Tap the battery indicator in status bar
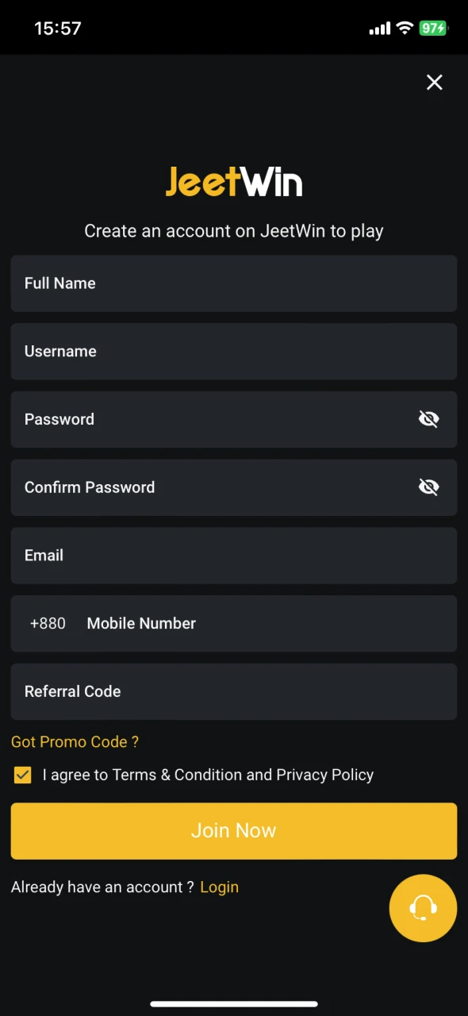The height and width of the screenshot is (1016, 468). pyautogui.click(x=435, y=29)
